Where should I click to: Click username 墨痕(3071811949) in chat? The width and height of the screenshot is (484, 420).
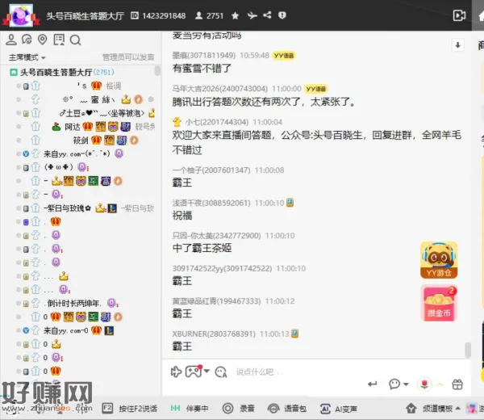[x=204, y=56]
